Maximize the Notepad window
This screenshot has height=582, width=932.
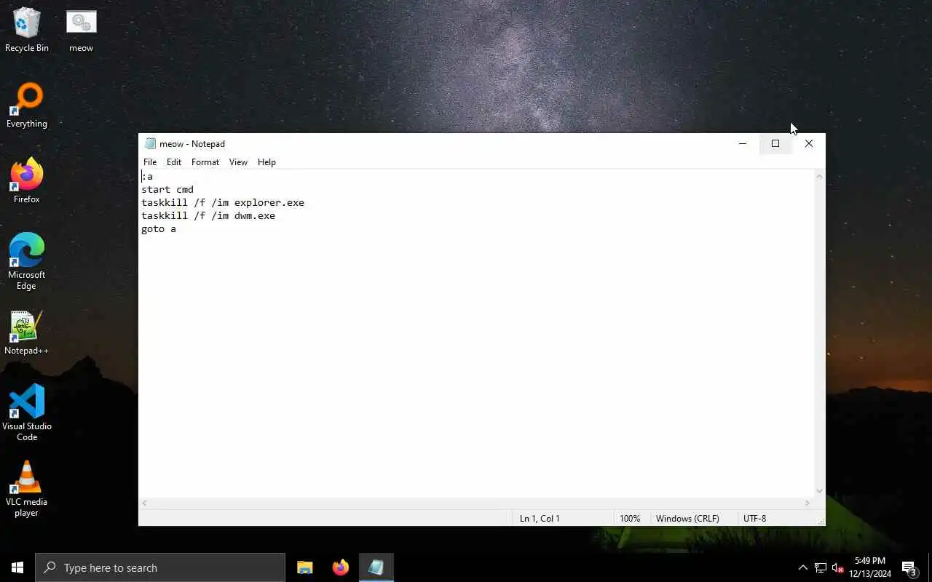[775, 143]
